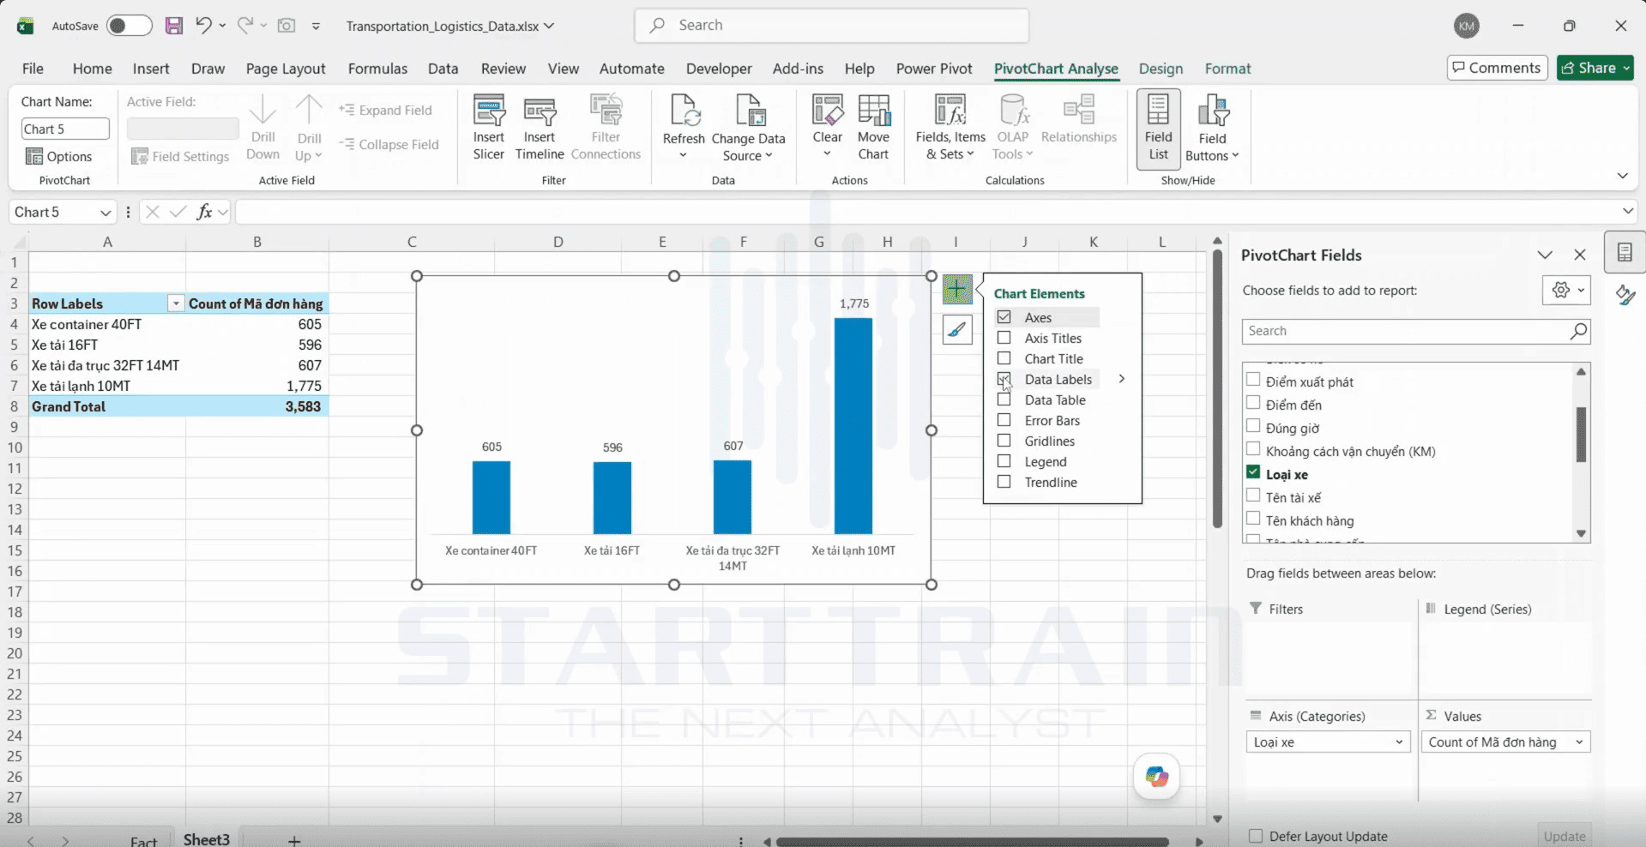Click the Comments button
1646x847 pixels.
click(1497, 68)
